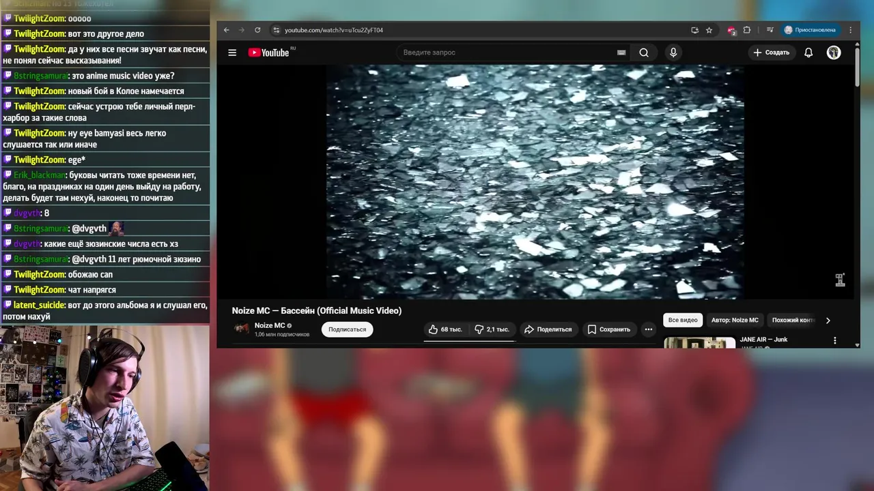Viewport: 874px width, 491px height.
Task: Open the YouTube account avatar menu
Action: click(834, 53)
